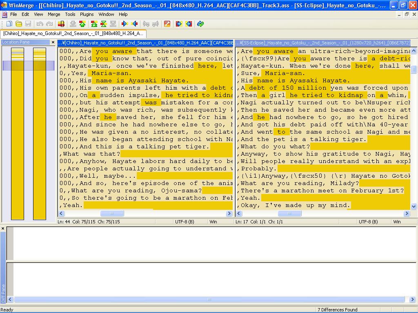Jump to last difference icon
The width and height of the screenshot is (418, 313).
coord(113,24)
